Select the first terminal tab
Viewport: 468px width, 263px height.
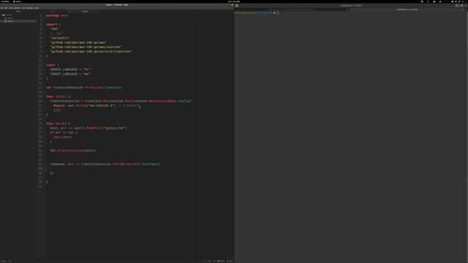[292, 9]
